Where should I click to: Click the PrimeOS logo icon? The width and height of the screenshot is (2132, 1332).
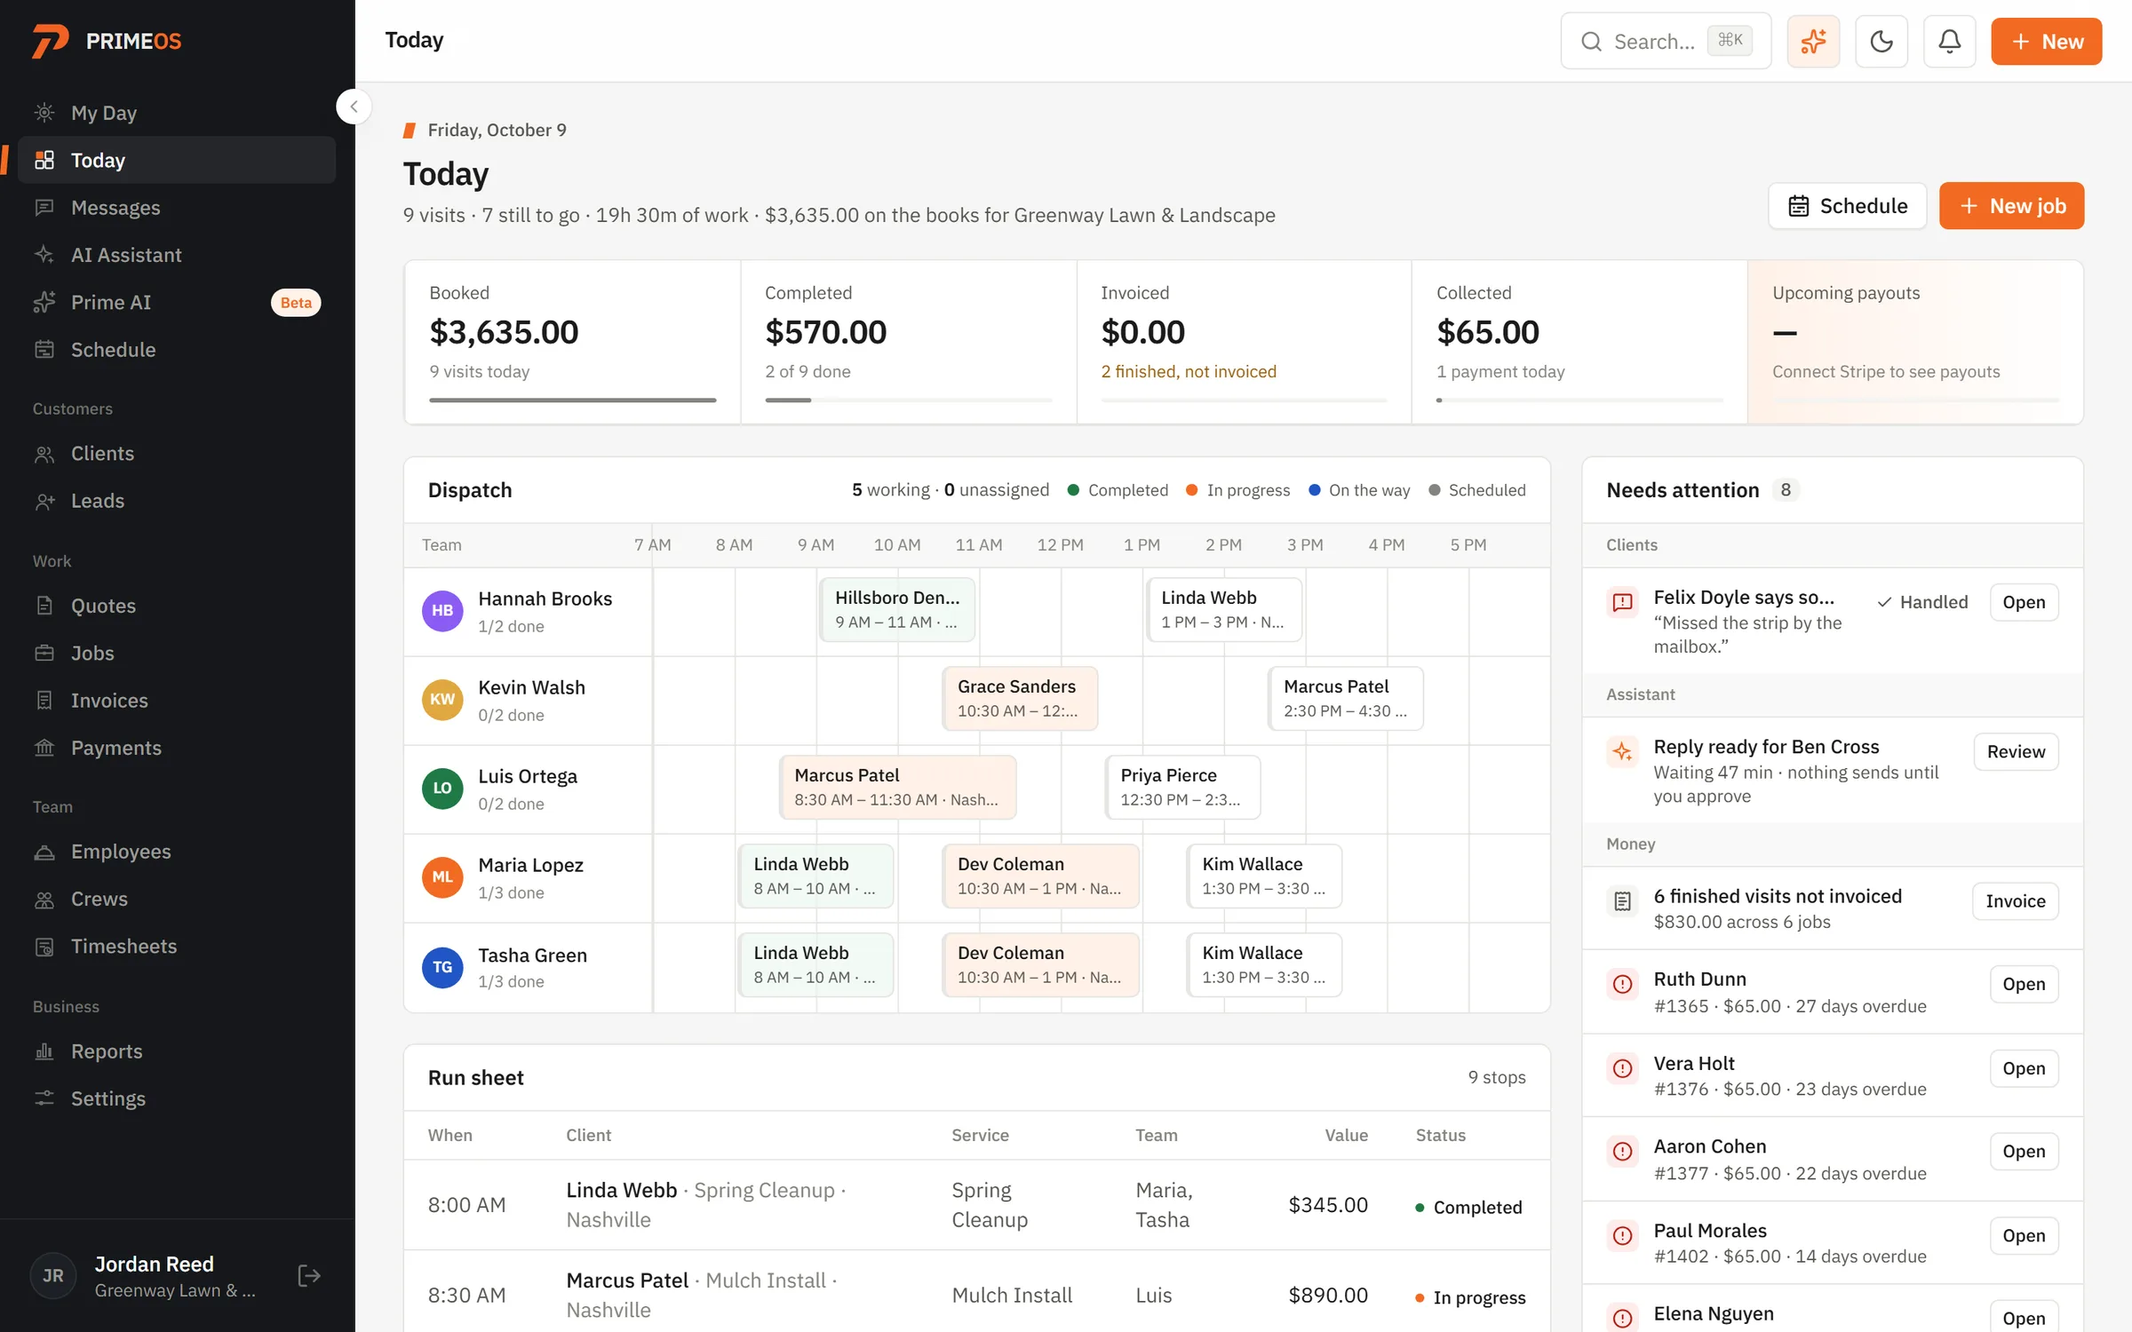coord(50,41)
